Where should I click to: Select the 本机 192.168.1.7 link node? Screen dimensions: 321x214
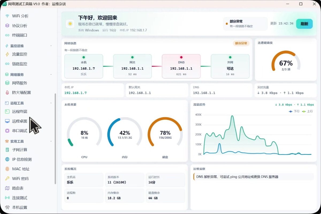84,66
